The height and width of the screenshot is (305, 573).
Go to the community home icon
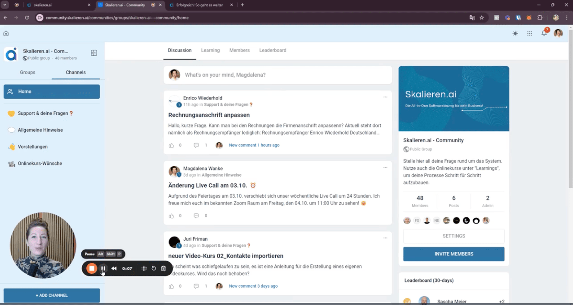point(6,33)
